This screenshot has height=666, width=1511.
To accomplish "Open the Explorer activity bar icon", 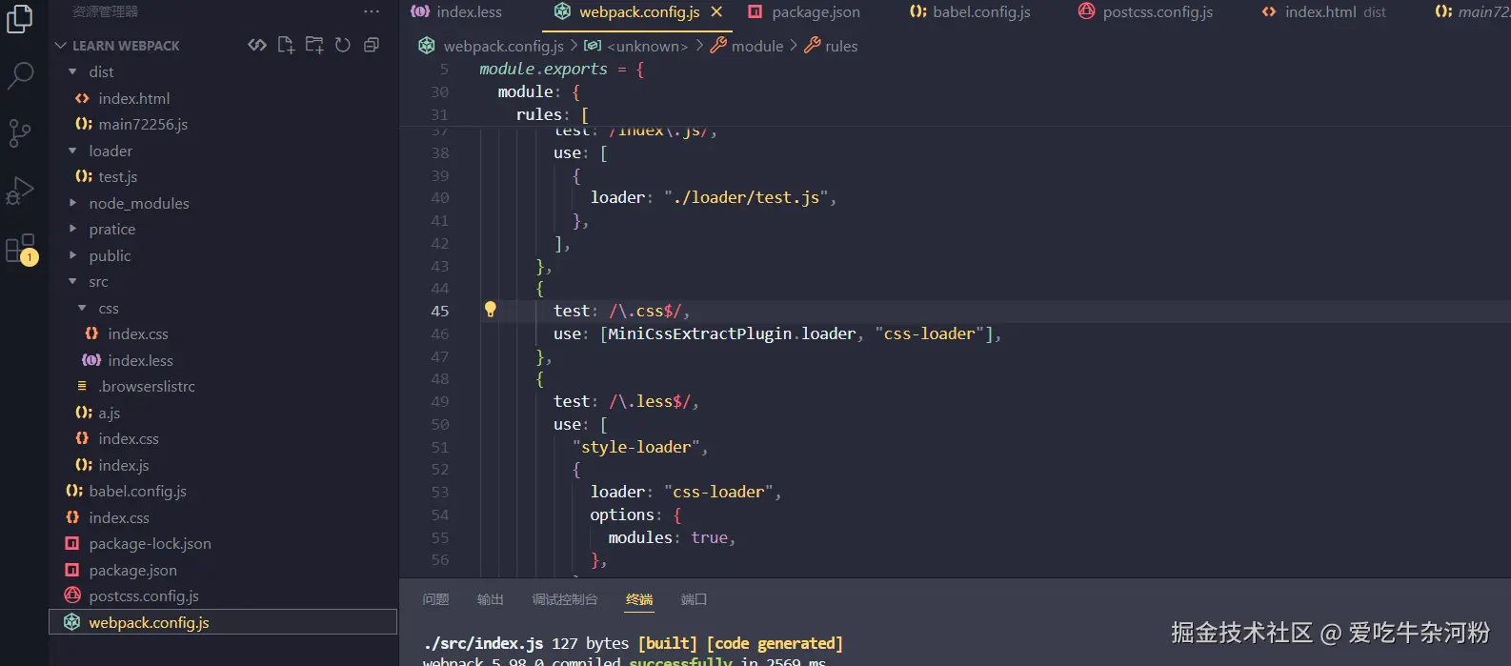I will pos(20,19).
